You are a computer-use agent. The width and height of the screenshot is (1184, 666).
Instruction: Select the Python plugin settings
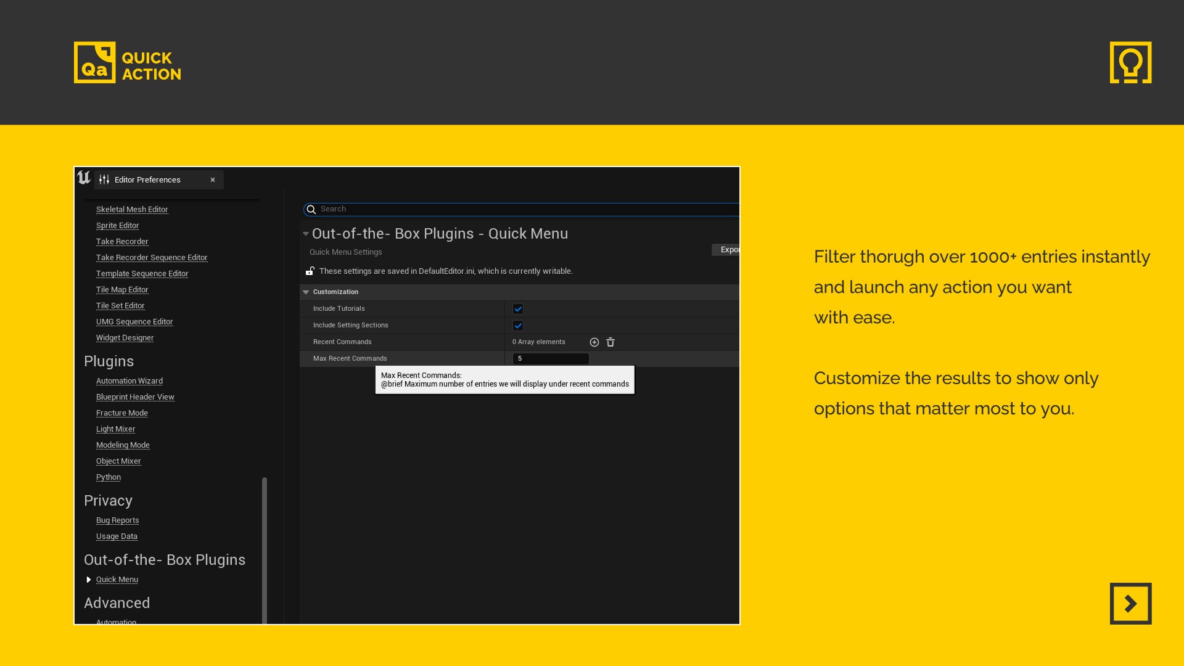point(108,477)
